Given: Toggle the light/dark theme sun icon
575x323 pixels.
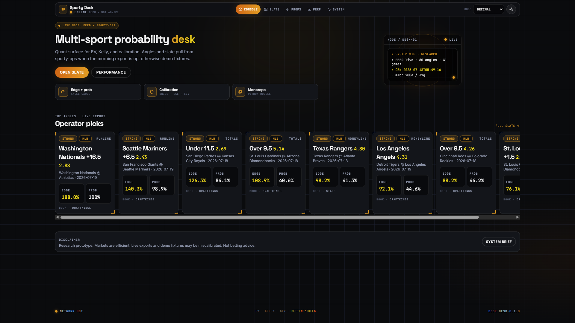Looking at the screenshot, I should [x=511, y=9].
